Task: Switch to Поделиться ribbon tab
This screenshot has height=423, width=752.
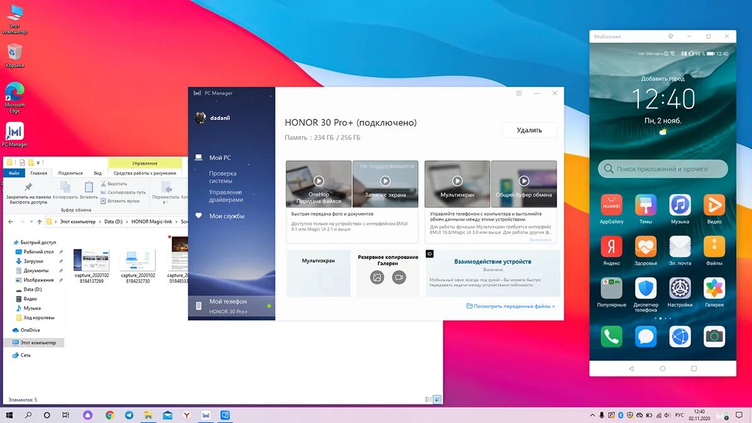Action: pos(70,173)
